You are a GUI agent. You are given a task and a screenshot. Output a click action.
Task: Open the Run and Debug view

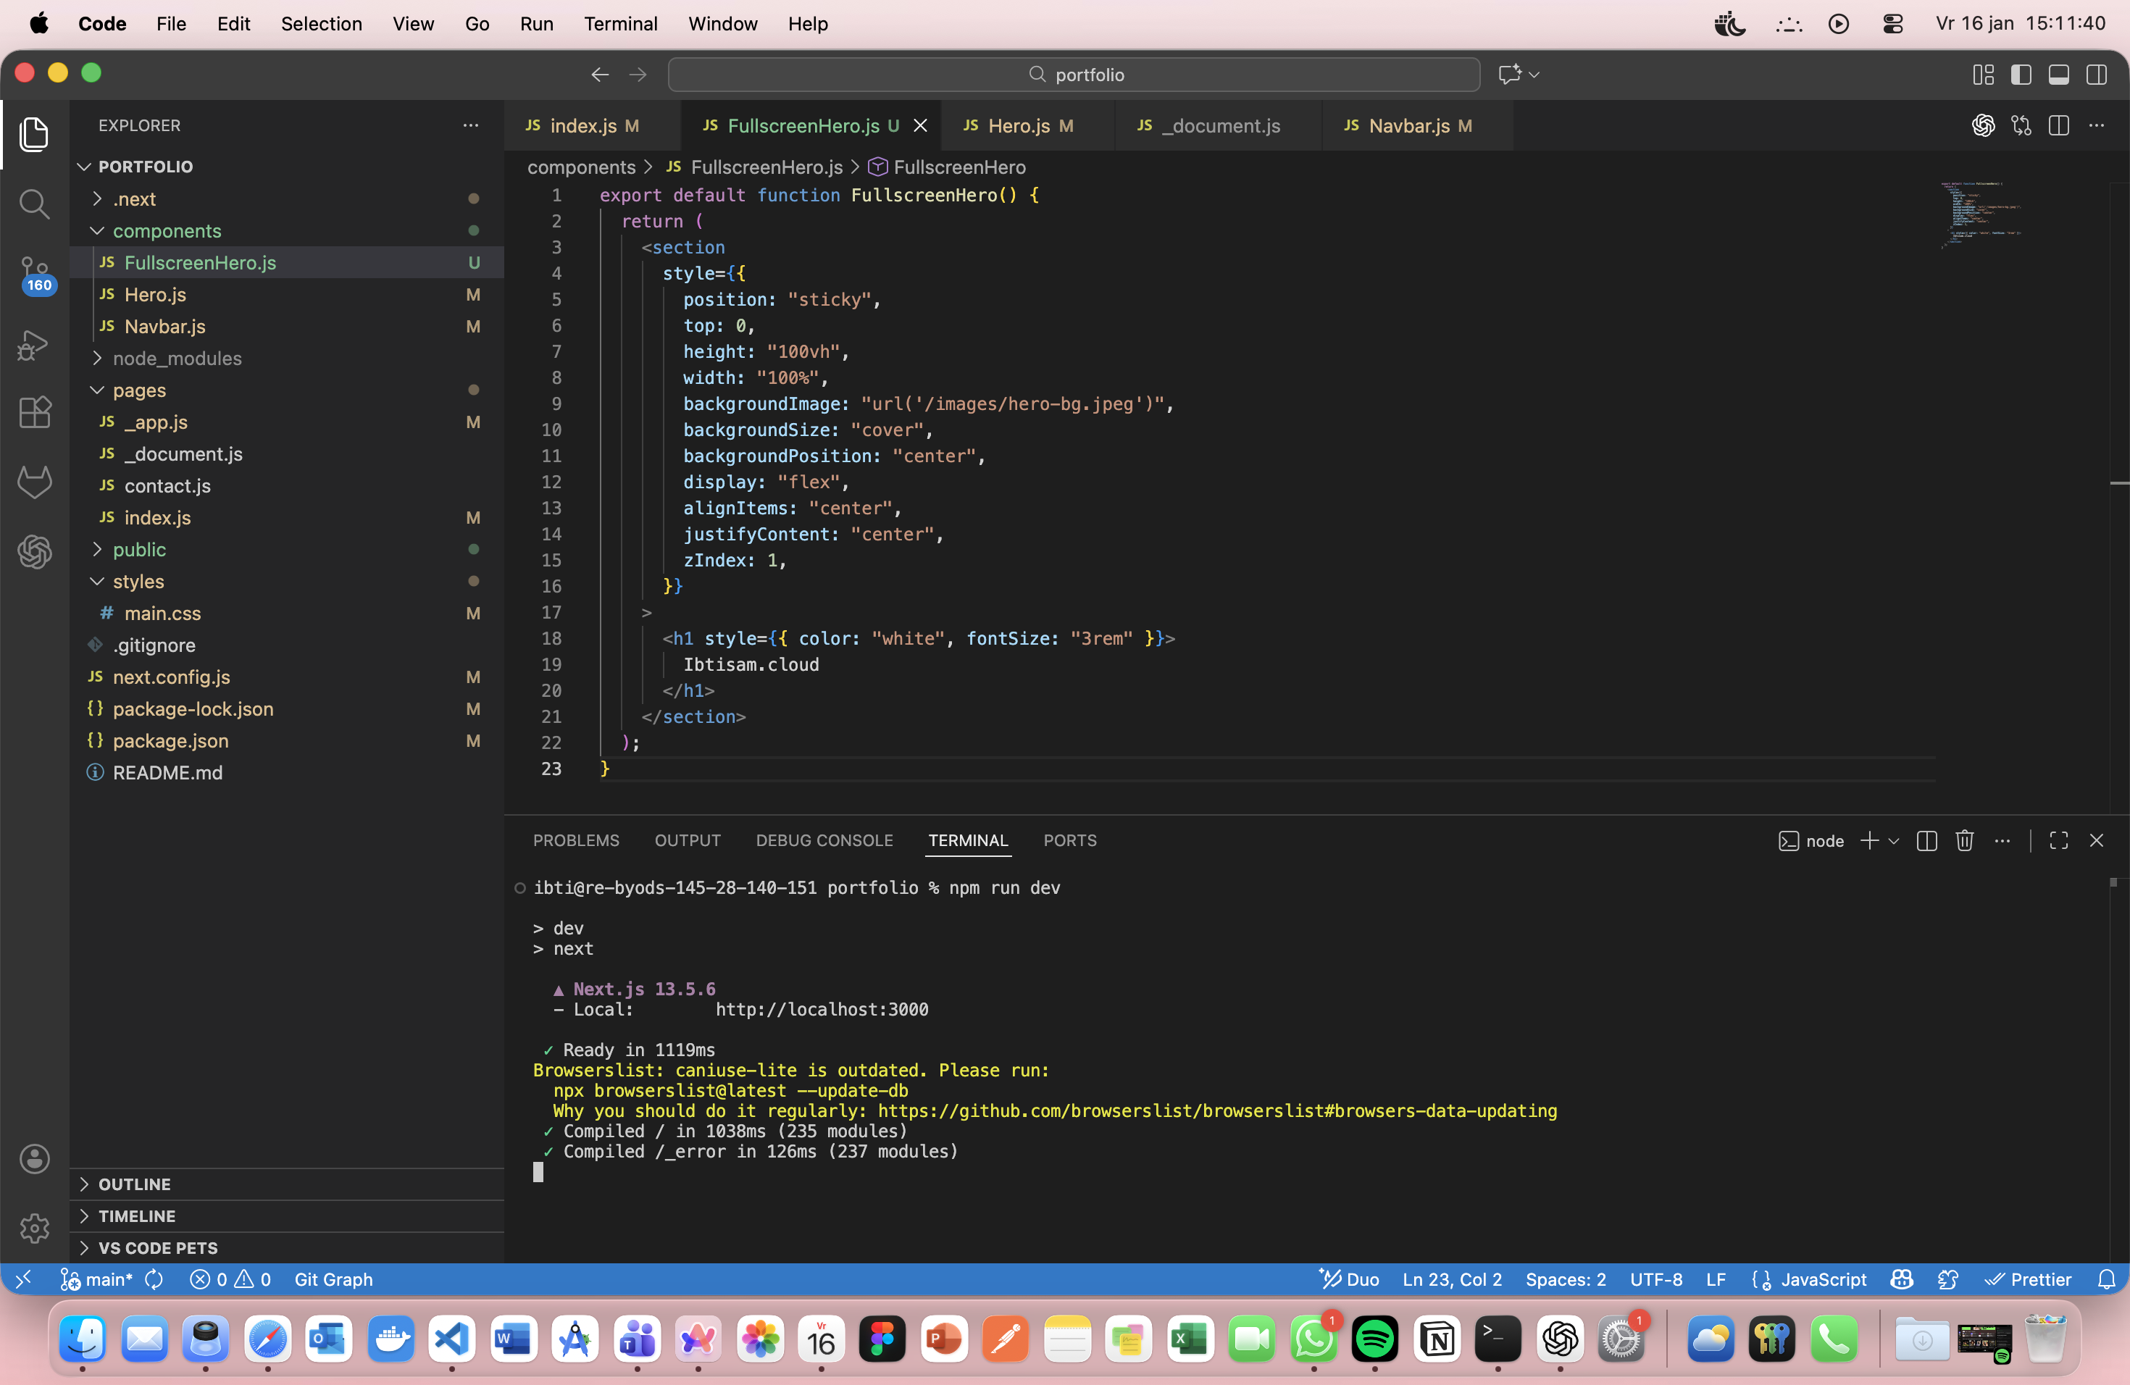[34, 345]
